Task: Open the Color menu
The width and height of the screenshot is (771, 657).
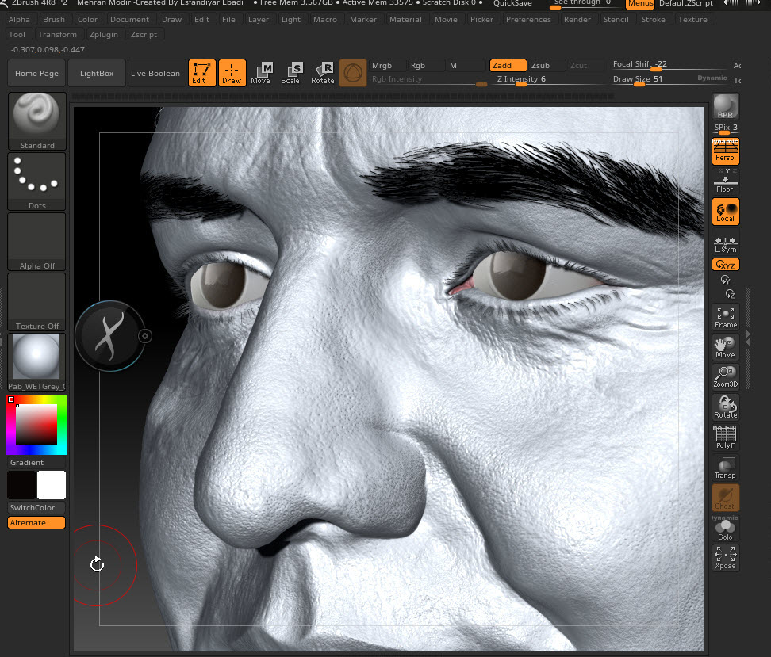Action: pos(87,20)
